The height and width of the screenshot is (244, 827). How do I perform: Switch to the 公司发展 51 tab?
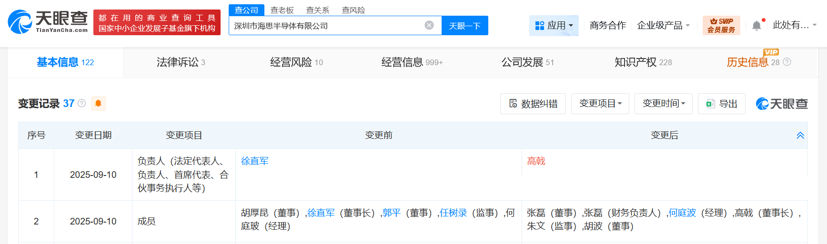527,62
